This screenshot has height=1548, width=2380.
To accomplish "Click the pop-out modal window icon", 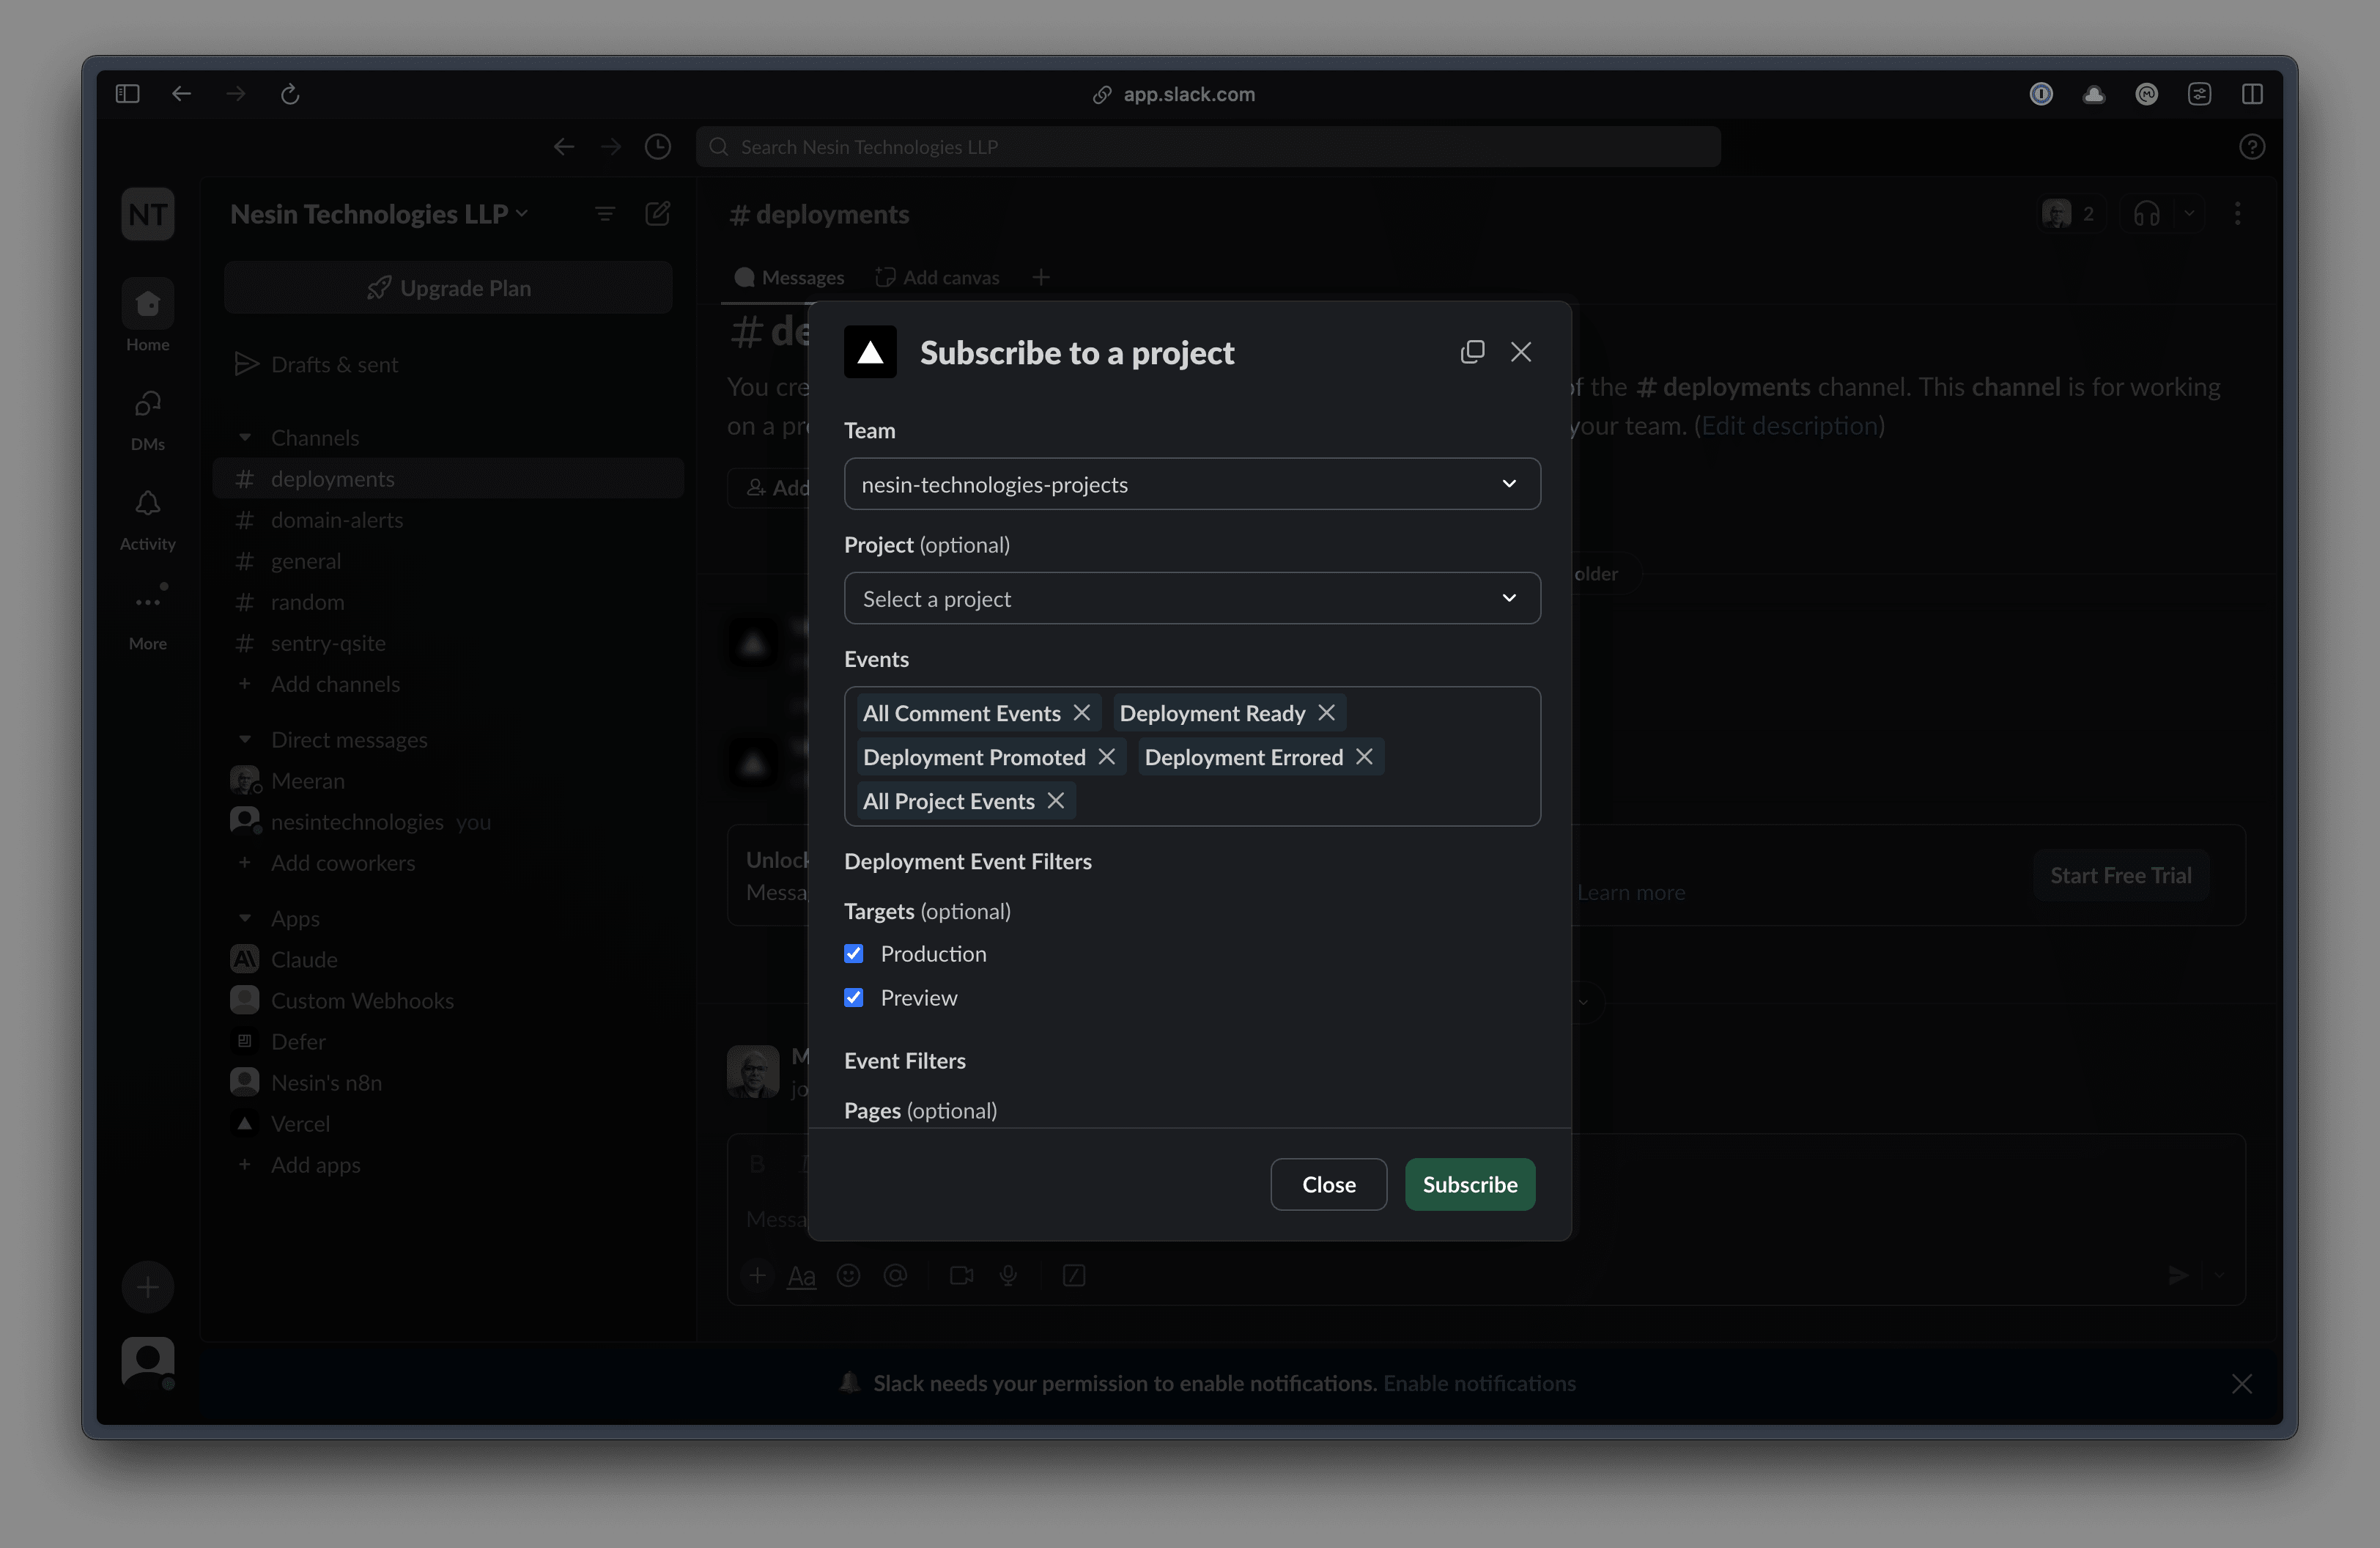I will [1472, 352].
